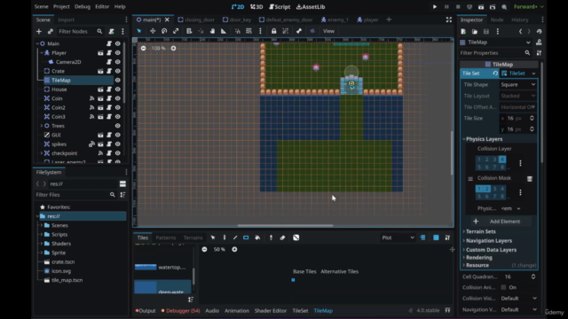Image resolution: width=568 pixels, height=319 pixels.
Task: Toggle visibility of the GUI node
Action: [118, 135]
